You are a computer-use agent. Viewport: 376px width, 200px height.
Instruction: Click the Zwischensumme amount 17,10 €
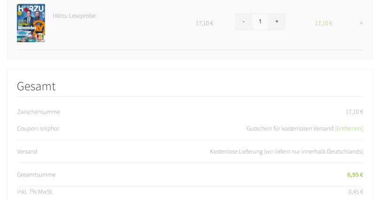pos(354,112)
